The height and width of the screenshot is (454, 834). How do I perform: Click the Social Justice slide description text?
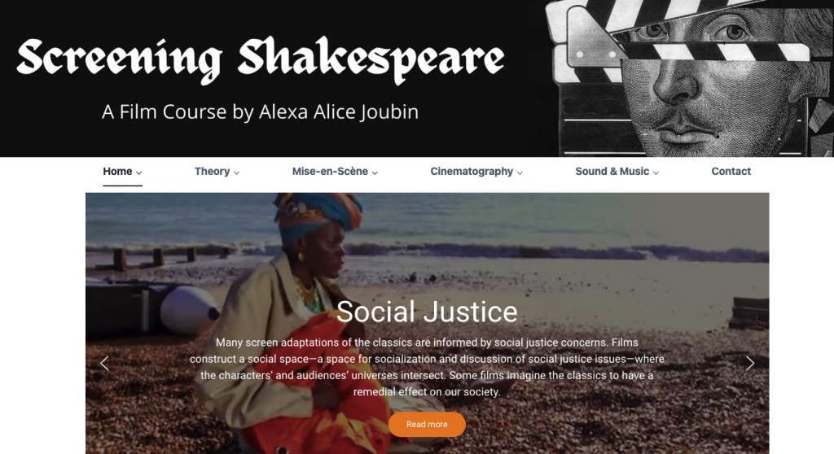pyautogui.click(x=427, y=367)
